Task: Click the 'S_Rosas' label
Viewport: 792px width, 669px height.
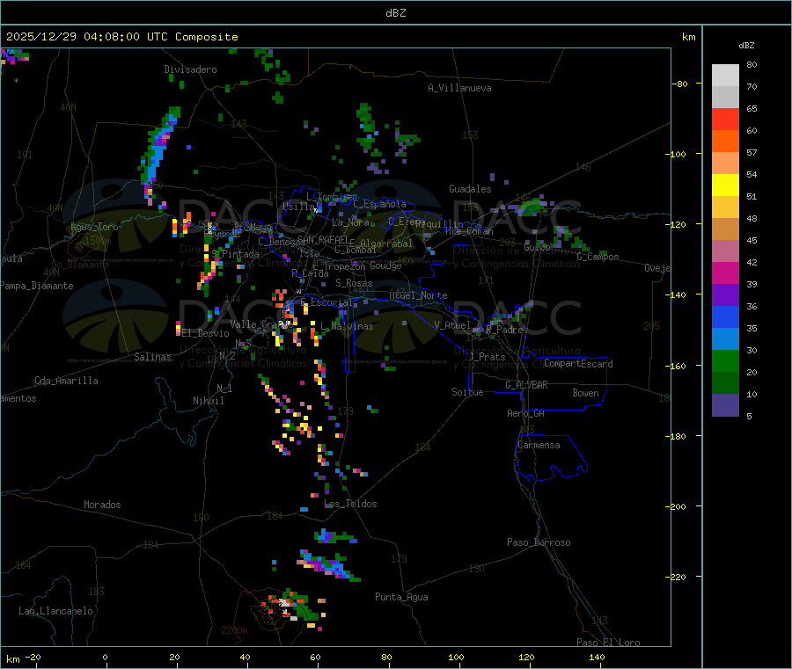Action: (354, 283)
